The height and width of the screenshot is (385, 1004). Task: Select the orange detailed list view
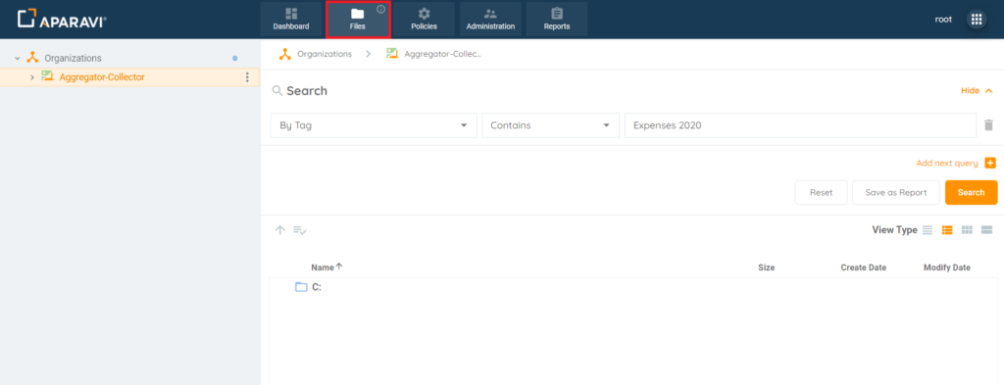tap(947, 230)
